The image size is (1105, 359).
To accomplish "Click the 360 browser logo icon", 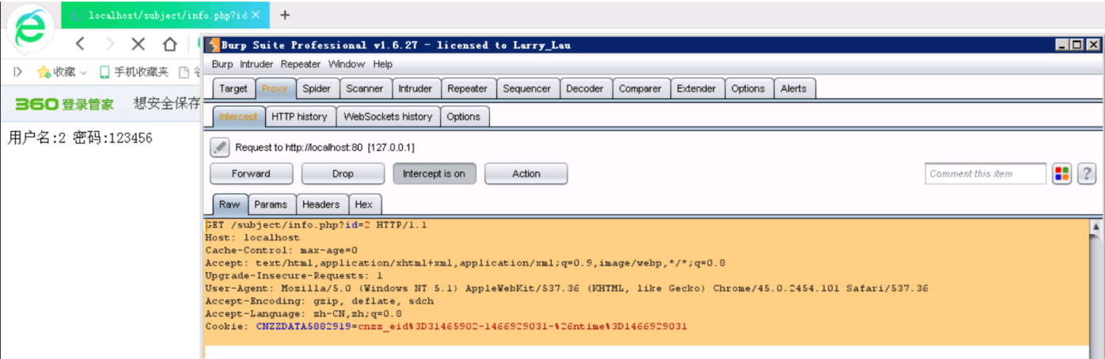I will (x=31, y=29).
